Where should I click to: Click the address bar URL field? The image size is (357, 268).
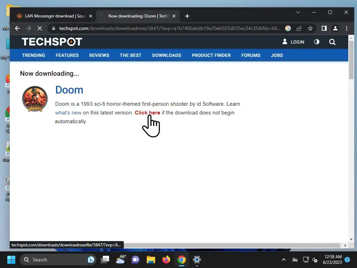click(x=170, y=28)
